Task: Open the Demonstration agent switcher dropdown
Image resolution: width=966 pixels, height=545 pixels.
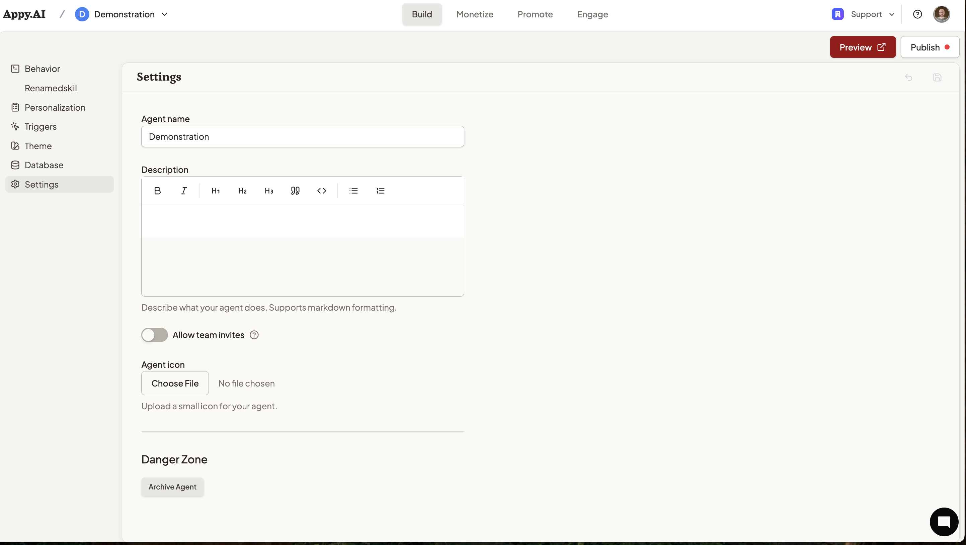Action: click(x=164, y=14)
